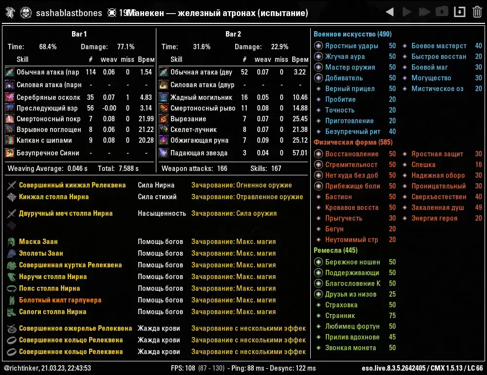Image resolution: width=487 pixels, height=375 pixels.
Task: Click the FPS: 108 footer readout
Action: click(183, 368)
